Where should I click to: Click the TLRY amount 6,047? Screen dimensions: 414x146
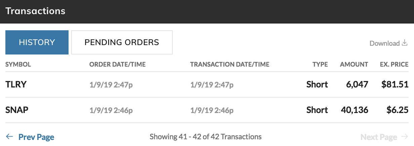coord(358,84)
